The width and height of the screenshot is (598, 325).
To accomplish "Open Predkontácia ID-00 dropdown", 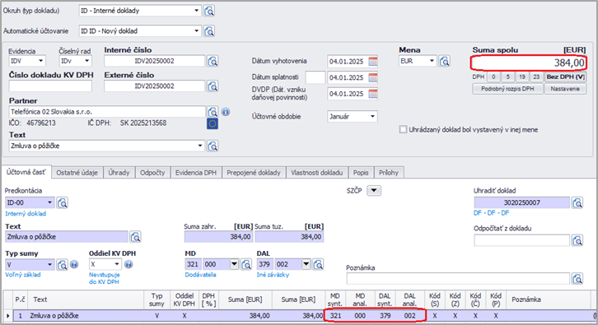I will pos(49,202).
